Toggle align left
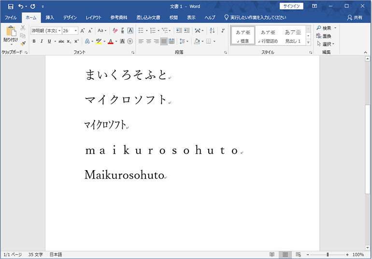Screen dimensions: 372x259 click(141, 41)
